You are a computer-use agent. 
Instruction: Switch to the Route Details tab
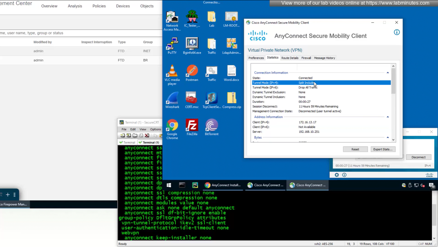pyautogui.click(x=290, y=58)
